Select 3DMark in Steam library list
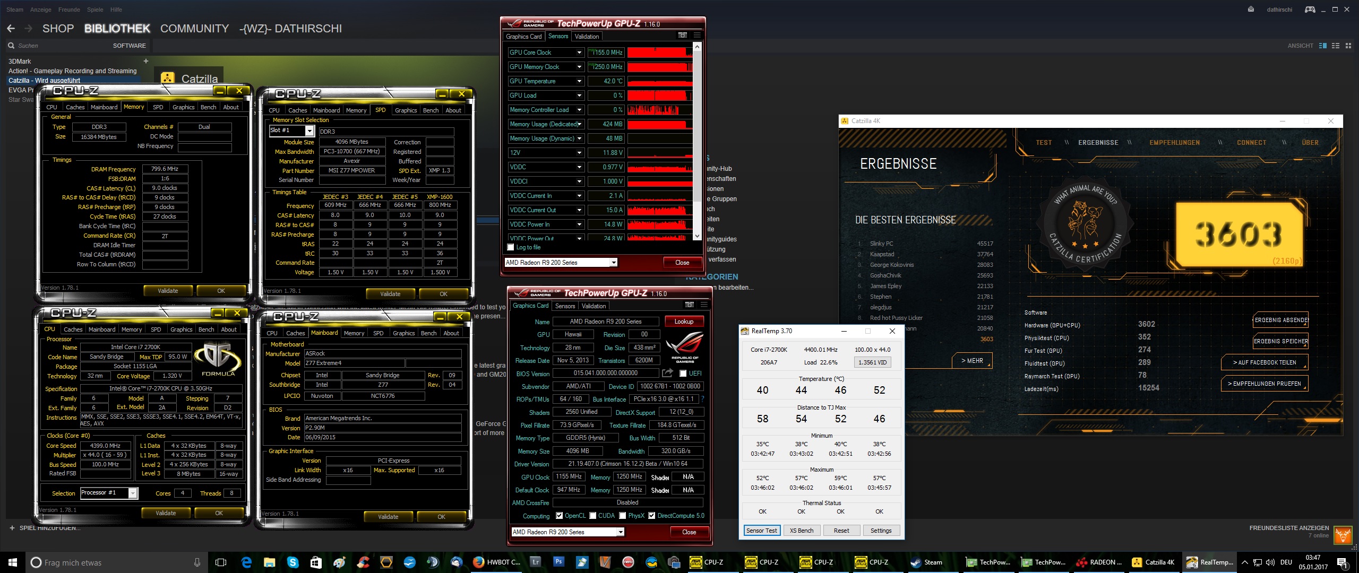1359x573 pixels. [20, 62]
